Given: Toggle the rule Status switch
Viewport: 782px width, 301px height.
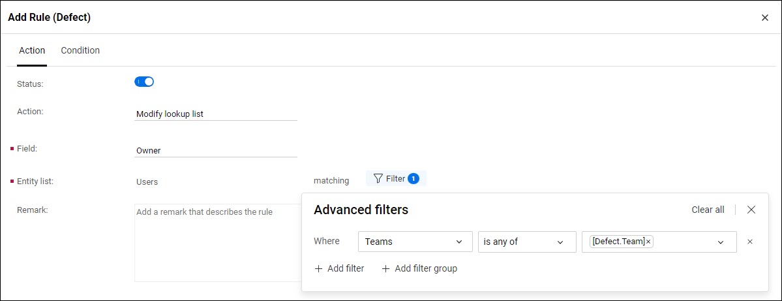Looking at the screenshot, I should click(x=144, y=82).
